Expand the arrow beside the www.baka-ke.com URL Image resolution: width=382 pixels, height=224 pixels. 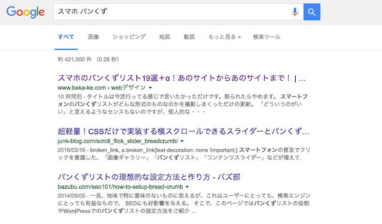(x=150, y=87)
